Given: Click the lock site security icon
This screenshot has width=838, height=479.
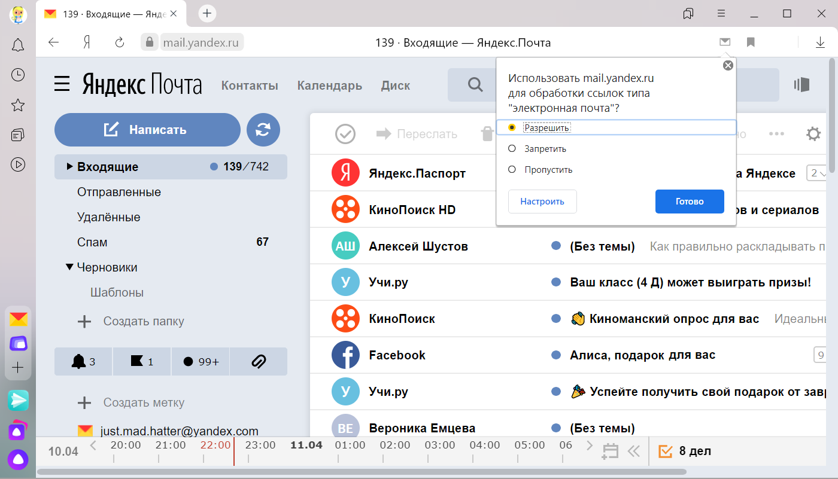Looking at the screenshot, I should pyautogui.click(x=149, y=42).
